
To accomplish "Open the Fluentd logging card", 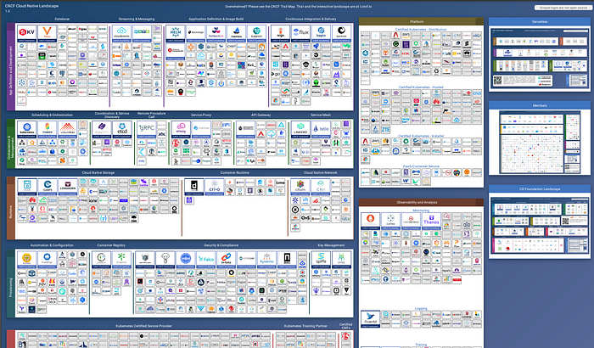I will 370,319.
